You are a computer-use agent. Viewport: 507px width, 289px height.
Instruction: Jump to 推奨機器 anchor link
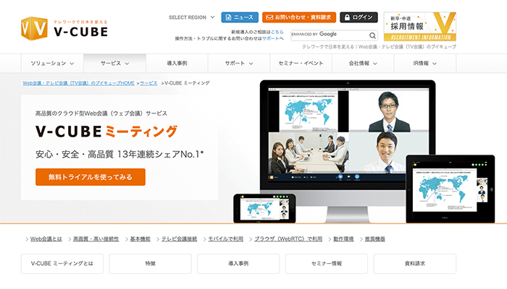pos(375,239)
